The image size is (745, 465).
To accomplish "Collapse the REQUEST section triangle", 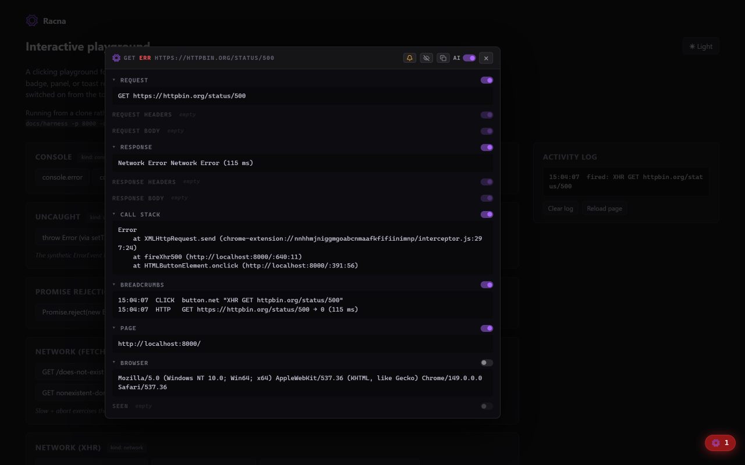I will tap(114, 80).
